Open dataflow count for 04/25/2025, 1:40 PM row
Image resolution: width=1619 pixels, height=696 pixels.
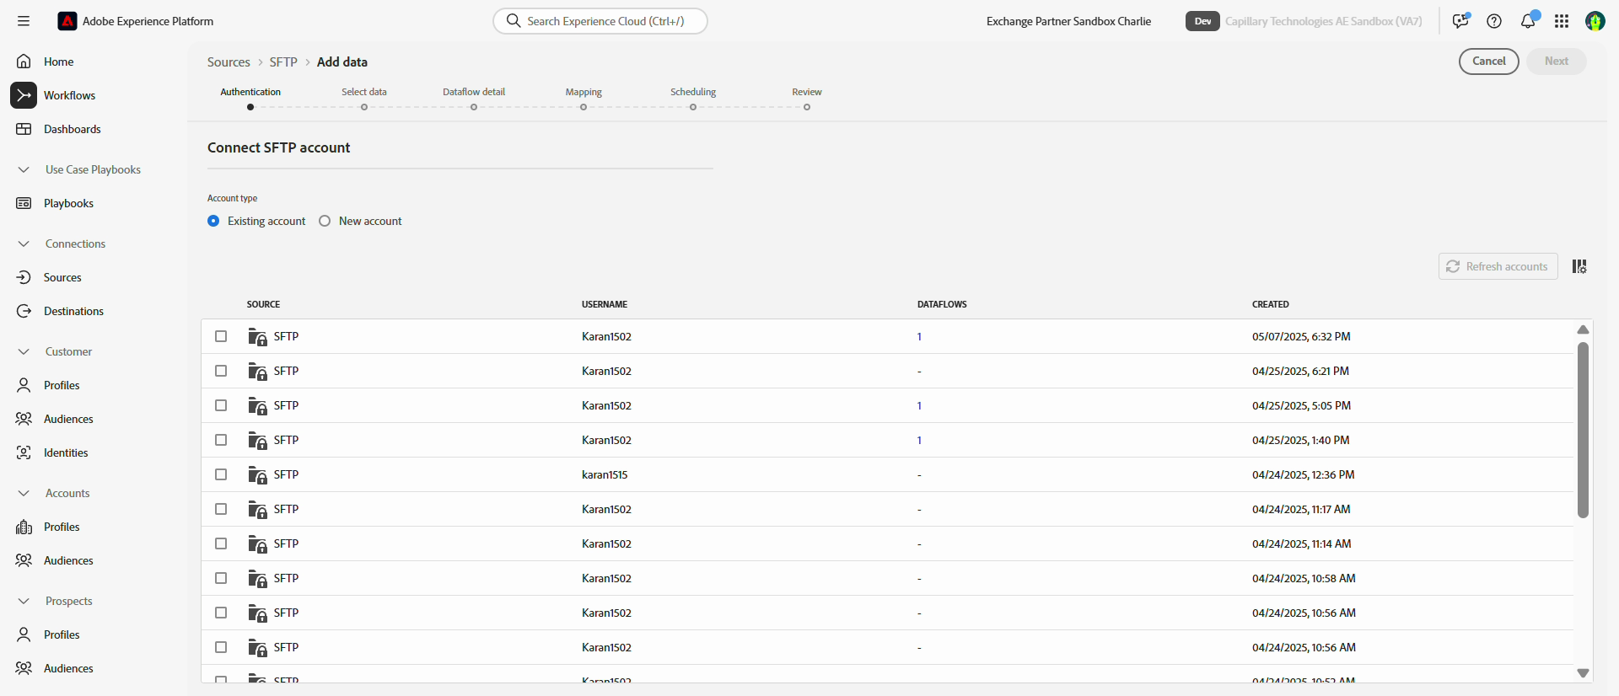919,440
